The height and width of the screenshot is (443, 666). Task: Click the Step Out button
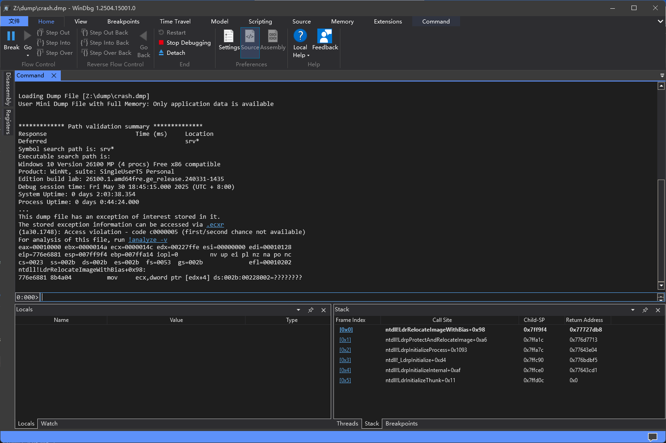[53, 33]
